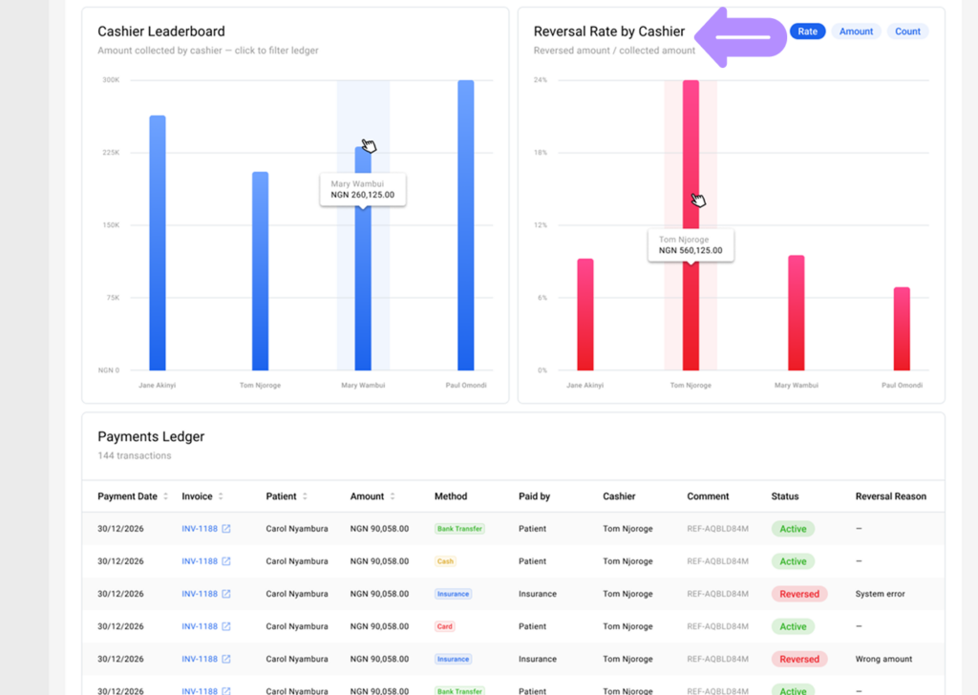978x695 pixels.
Task: Click the Payments Ledger heading
Action: click(151, 436)
